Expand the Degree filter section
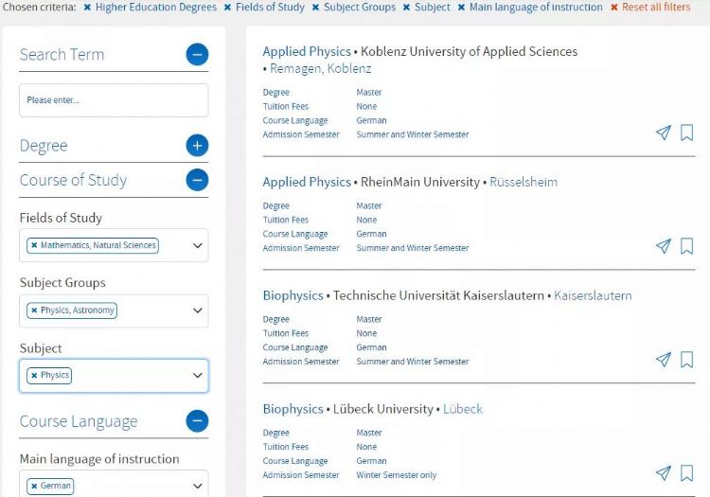This screenshot has width=710, height=497. point(197,146)
